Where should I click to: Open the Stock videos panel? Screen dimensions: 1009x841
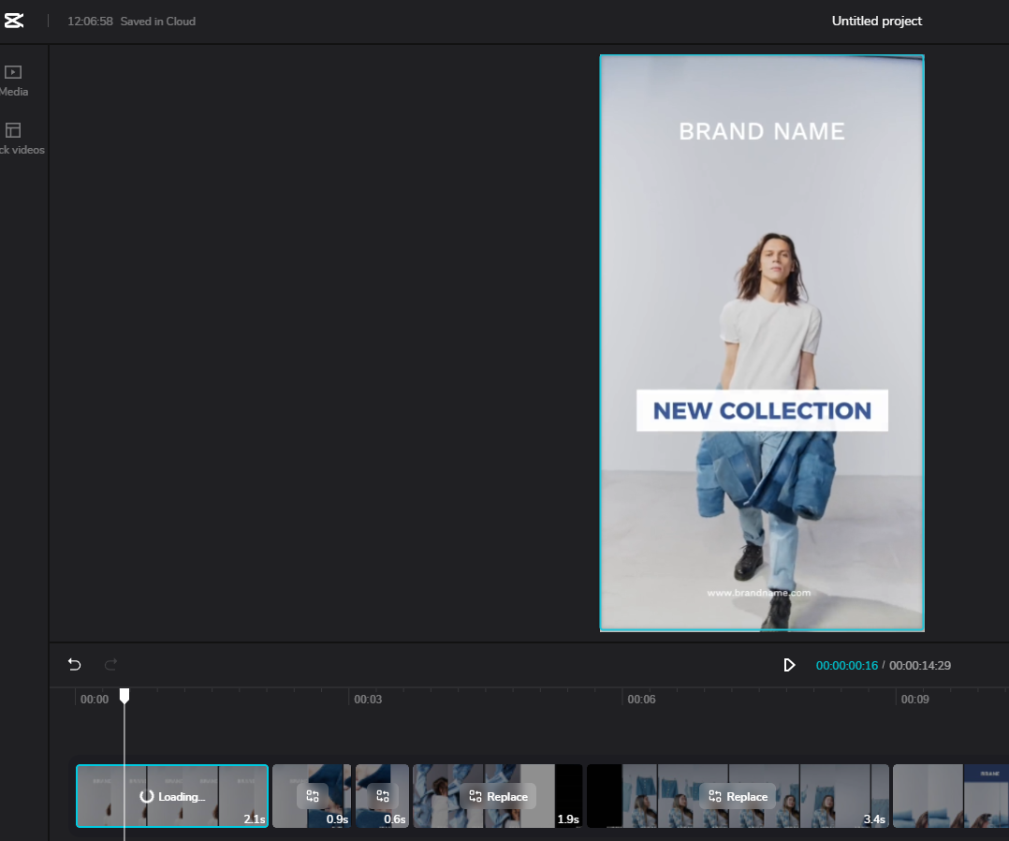[20, 140]
